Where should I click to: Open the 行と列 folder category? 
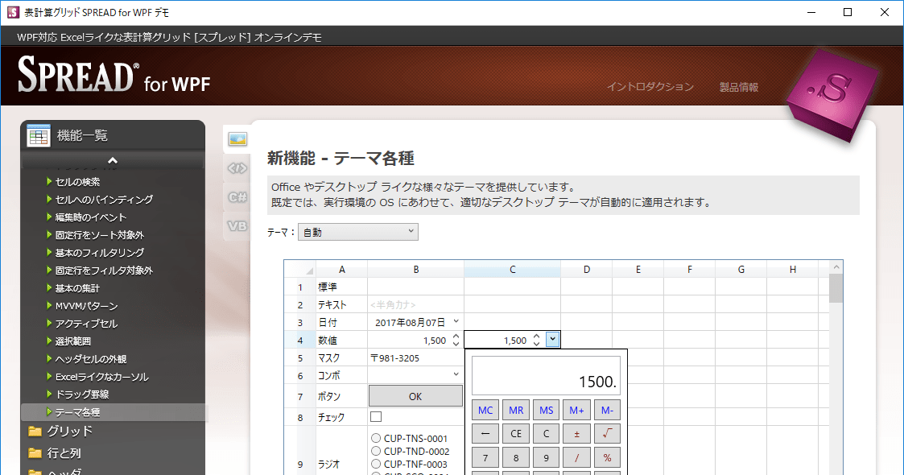(64, 453)
